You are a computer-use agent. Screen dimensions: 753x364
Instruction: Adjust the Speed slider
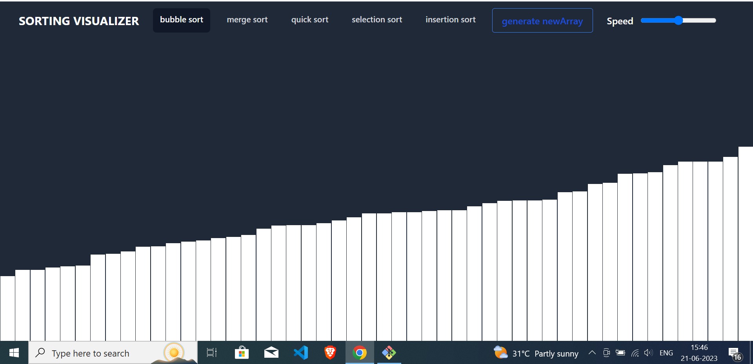678,20
